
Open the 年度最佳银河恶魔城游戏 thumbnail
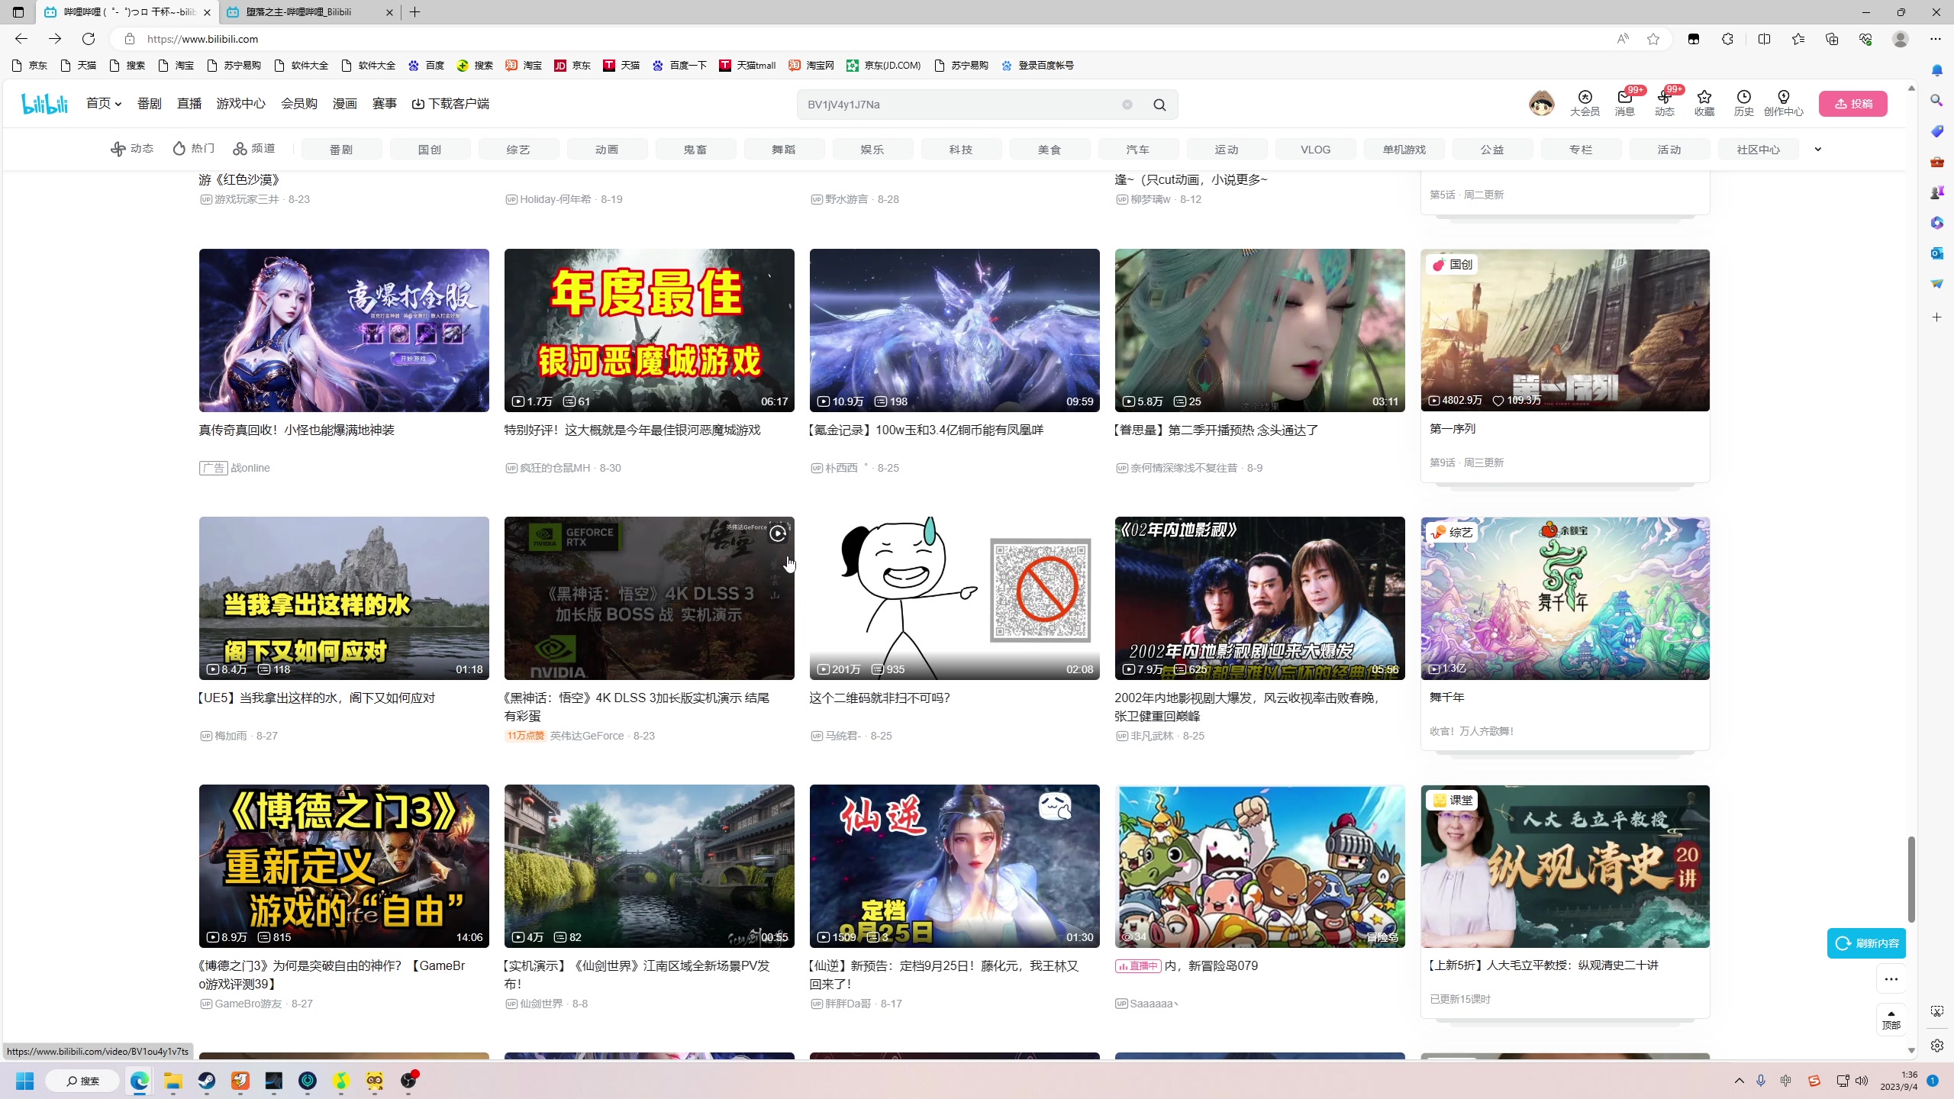click(x=649, y=330)
